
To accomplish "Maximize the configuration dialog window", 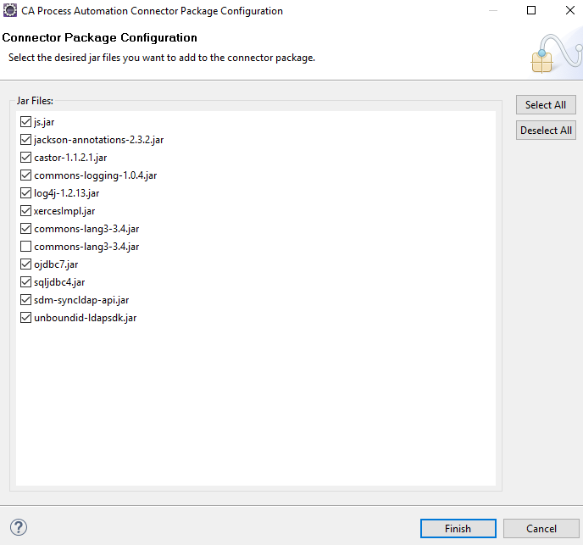I will [x=531, y=10].
